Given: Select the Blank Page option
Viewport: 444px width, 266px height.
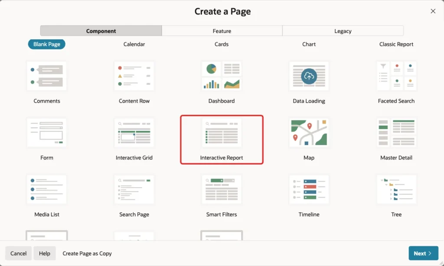Looking at the screenshot, I should [x=47, y=44].
